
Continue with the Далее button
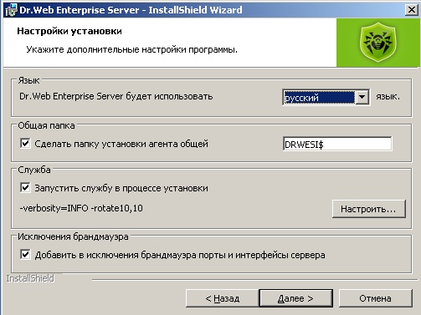tap(295, 298)
